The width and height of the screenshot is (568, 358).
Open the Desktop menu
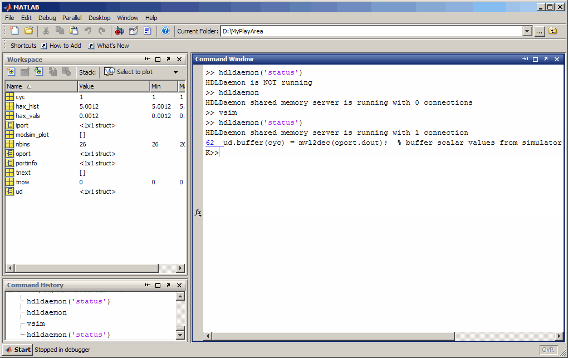tap(99, 18)
